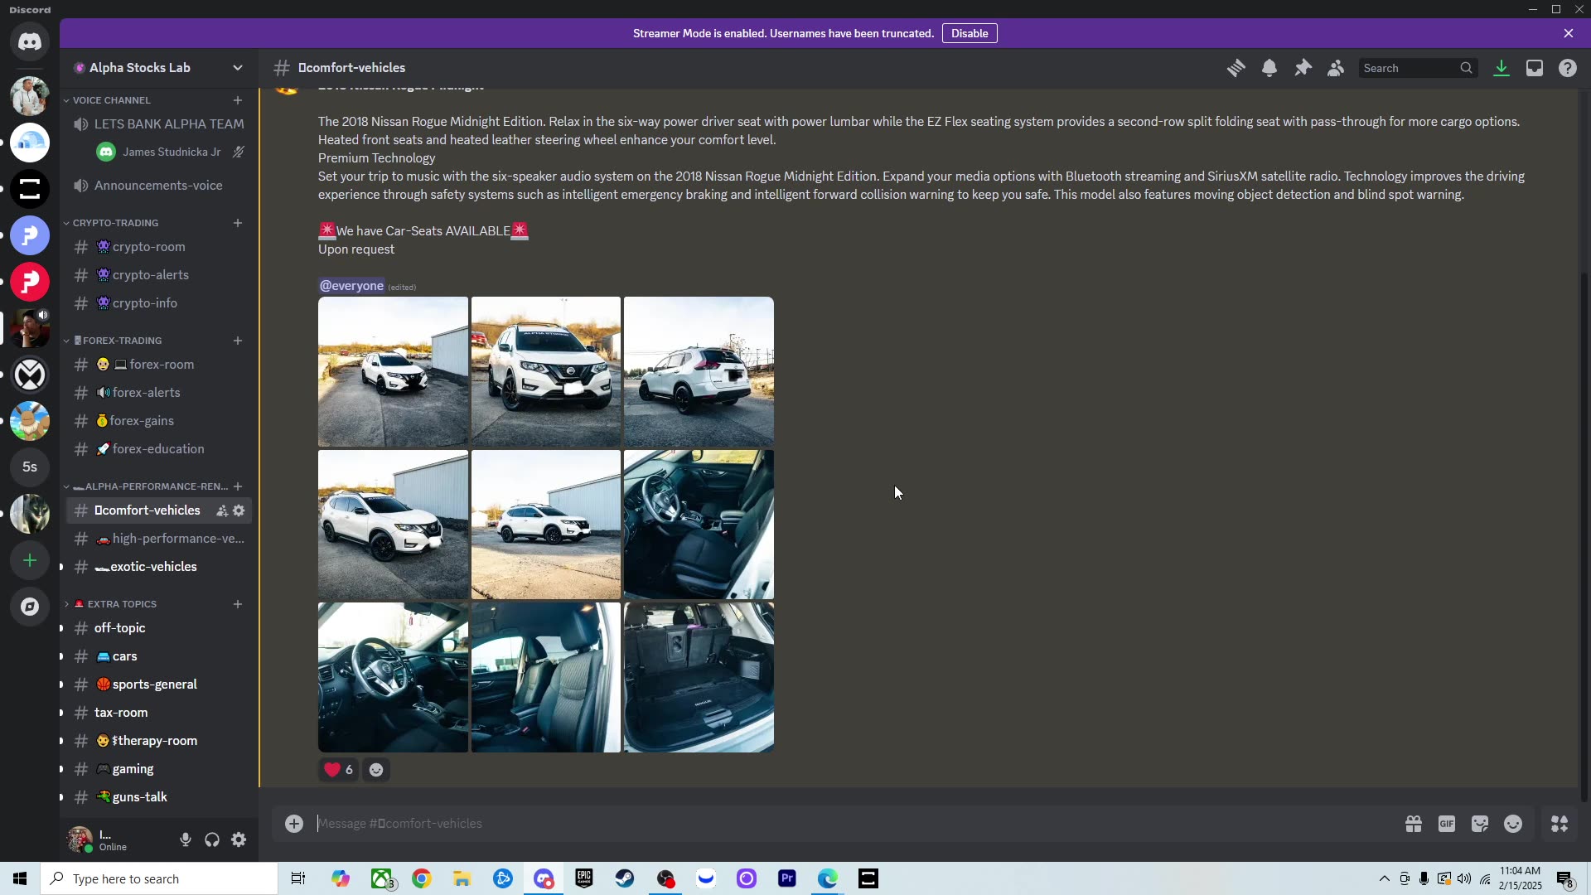Image resolution: width=1591 pixels, height=895 pixels.
Task: Select the @everyone mention in the message
Action: 351,285
